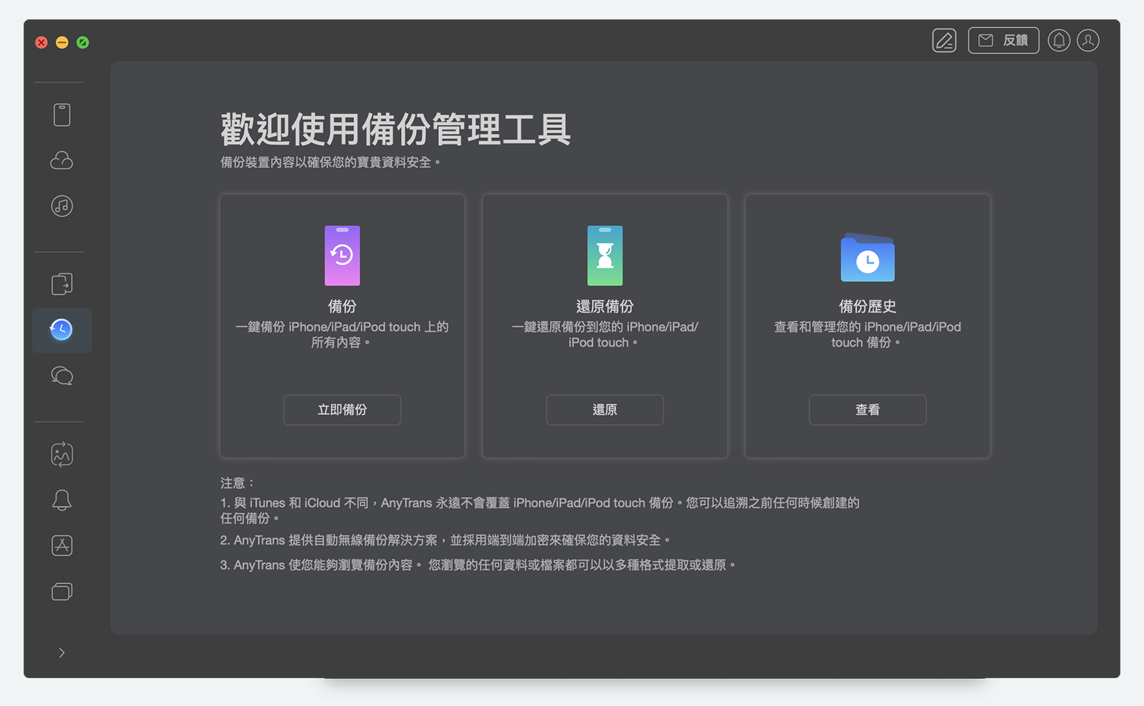Close the window with the red button
This screenshot has width=1144, height=706.
coord(41,42)
